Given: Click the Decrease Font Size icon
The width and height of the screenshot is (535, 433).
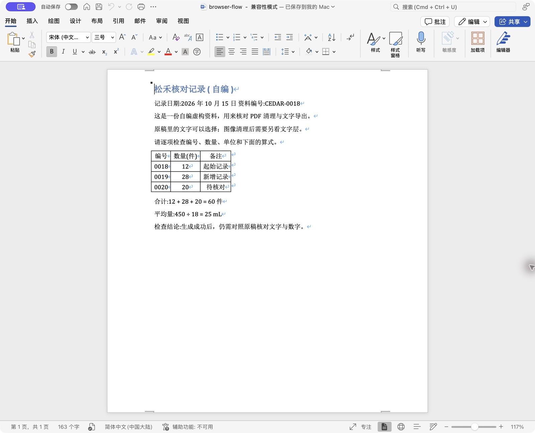Looking at the screenshot, I should pos(134,37).
